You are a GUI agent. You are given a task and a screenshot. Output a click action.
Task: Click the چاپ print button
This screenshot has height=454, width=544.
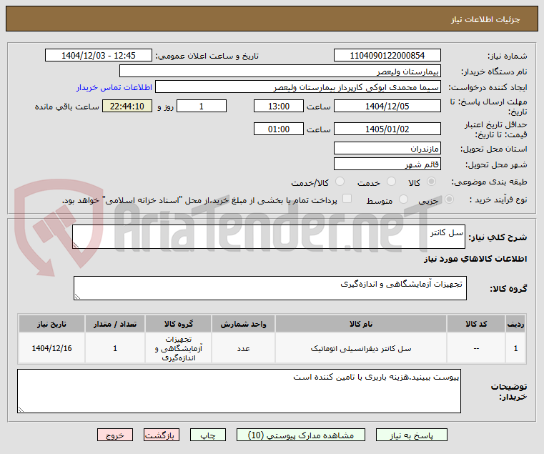pyautogui.click(x=208, y=435)
